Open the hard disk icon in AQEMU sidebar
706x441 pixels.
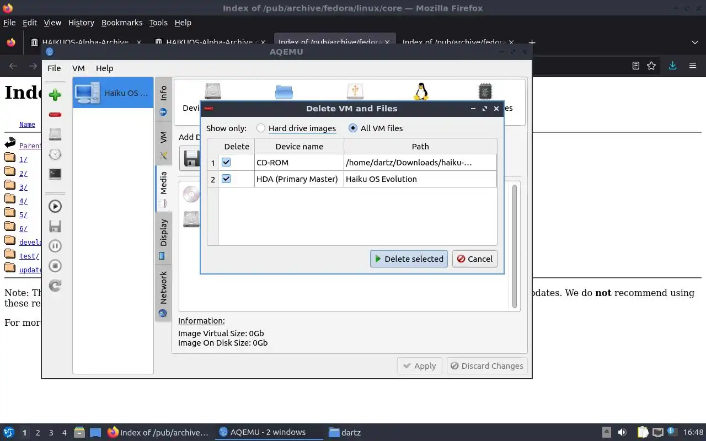[x=55, y=134]
